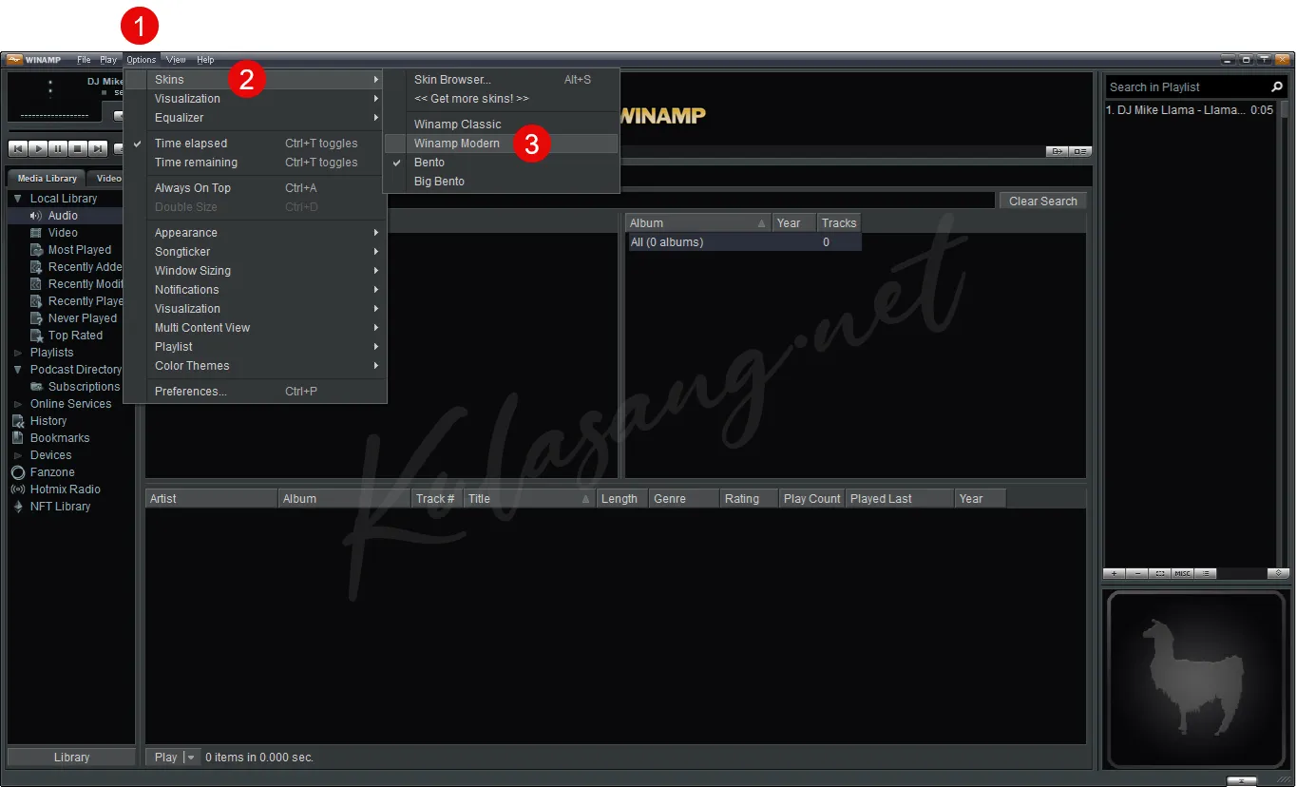Click the History icon

coord(18,421)
